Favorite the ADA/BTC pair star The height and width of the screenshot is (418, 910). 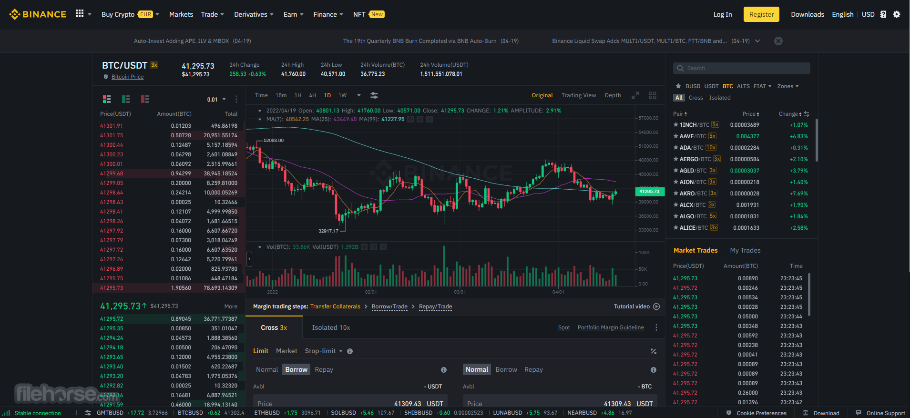pos(675,148)
